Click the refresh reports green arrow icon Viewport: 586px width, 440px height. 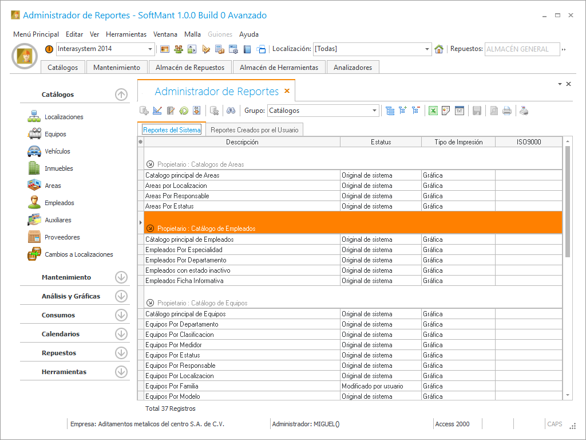tap(184, 111)
